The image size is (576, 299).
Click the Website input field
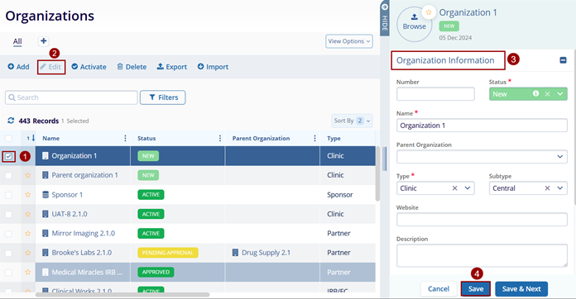coord(482,220)
